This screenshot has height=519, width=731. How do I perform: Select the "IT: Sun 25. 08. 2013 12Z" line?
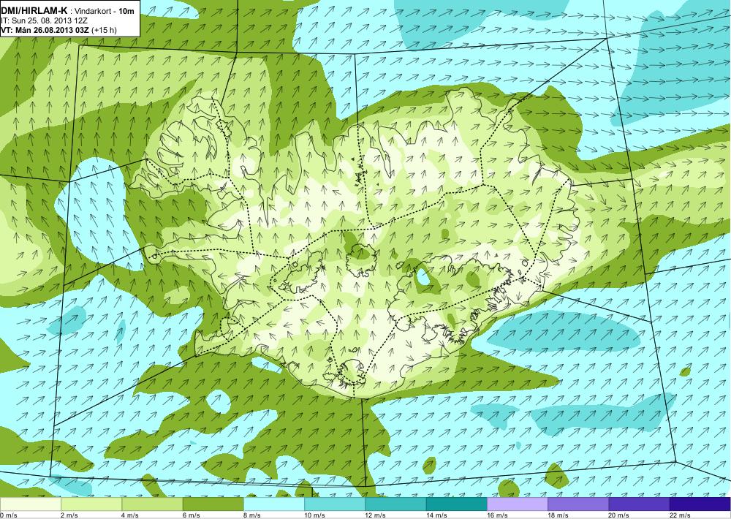pyautogui.click(x=45, y=20)
